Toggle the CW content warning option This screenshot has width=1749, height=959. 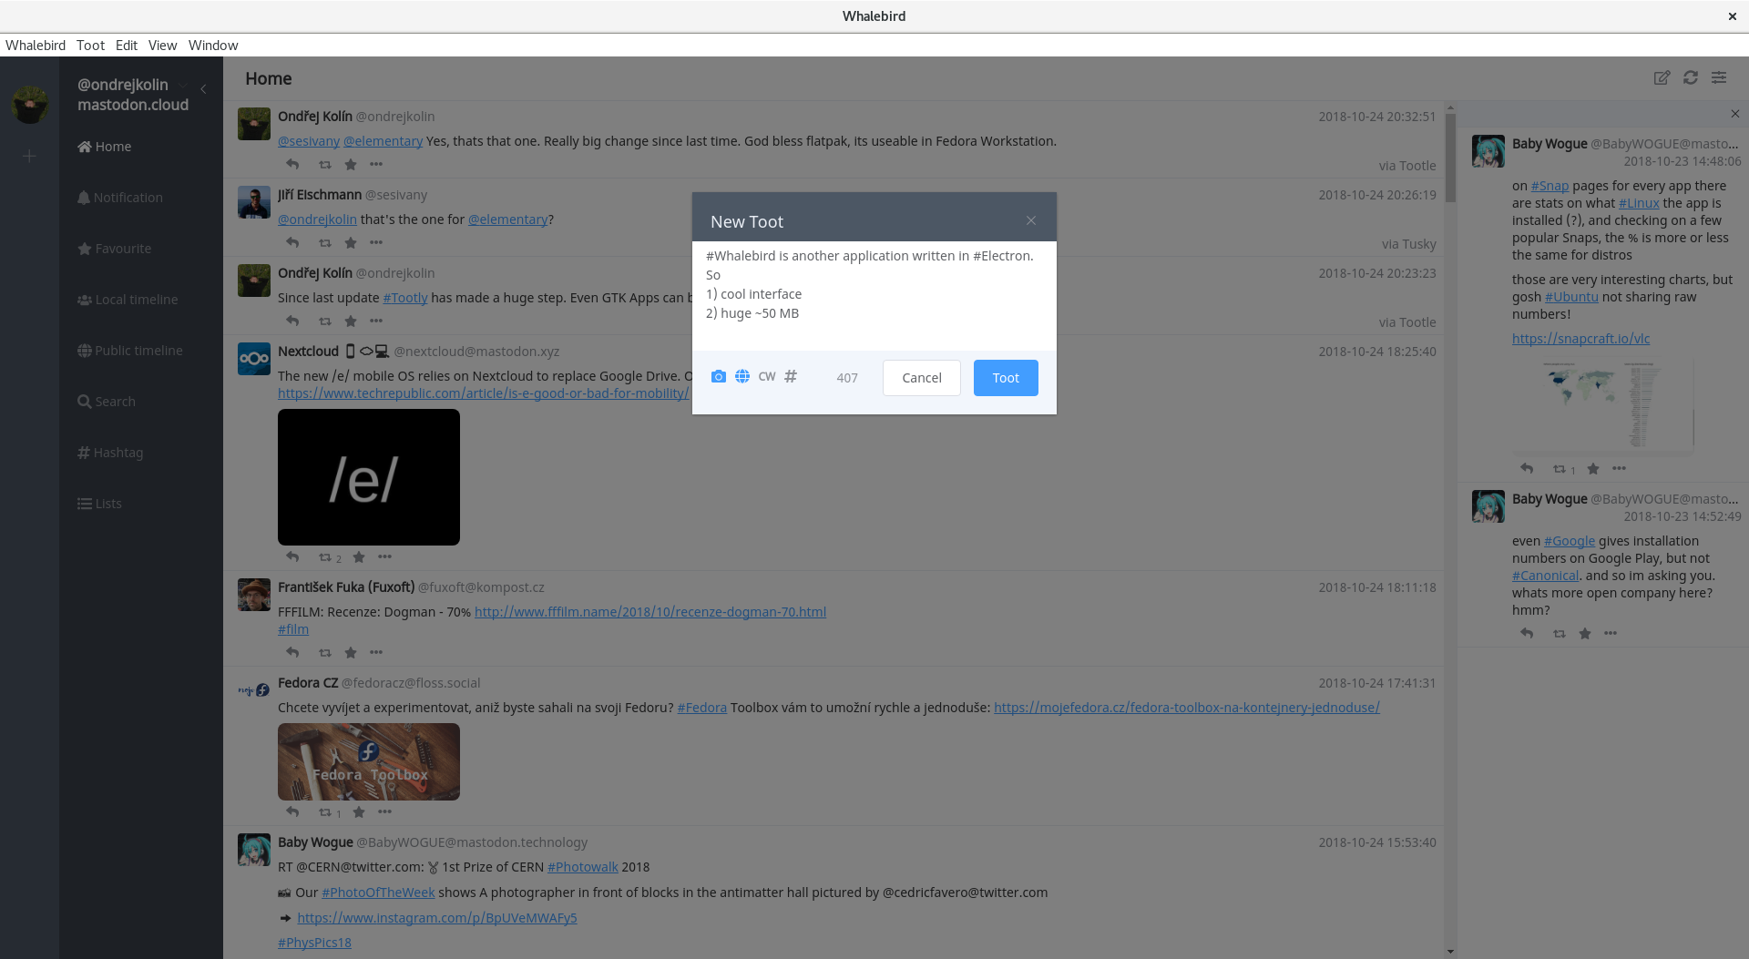(767, 377)
